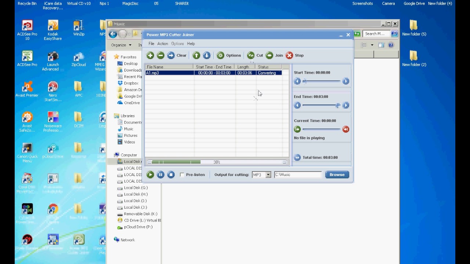Click the Clear list button
The width and height of the screenshot is (470, 264).
click(177, 55)
